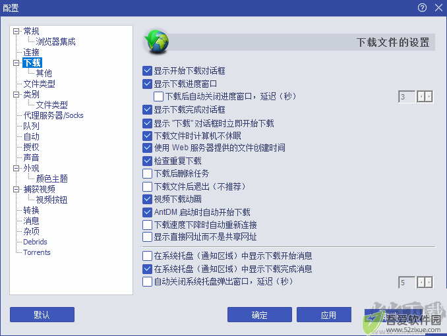Enable 在系统托盘中显示下载开始消息
The height and width of the screenshot is (336, 447).
147,256
